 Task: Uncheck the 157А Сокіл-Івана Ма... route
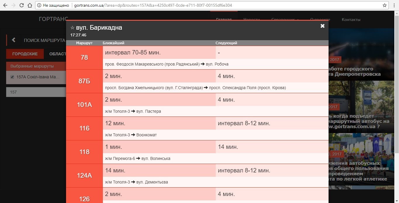(x=12, y=77)
